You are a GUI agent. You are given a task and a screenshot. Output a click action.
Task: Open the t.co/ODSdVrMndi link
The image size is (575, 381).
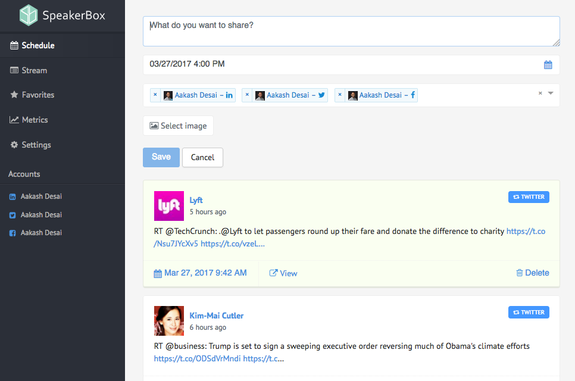(197, 358)
